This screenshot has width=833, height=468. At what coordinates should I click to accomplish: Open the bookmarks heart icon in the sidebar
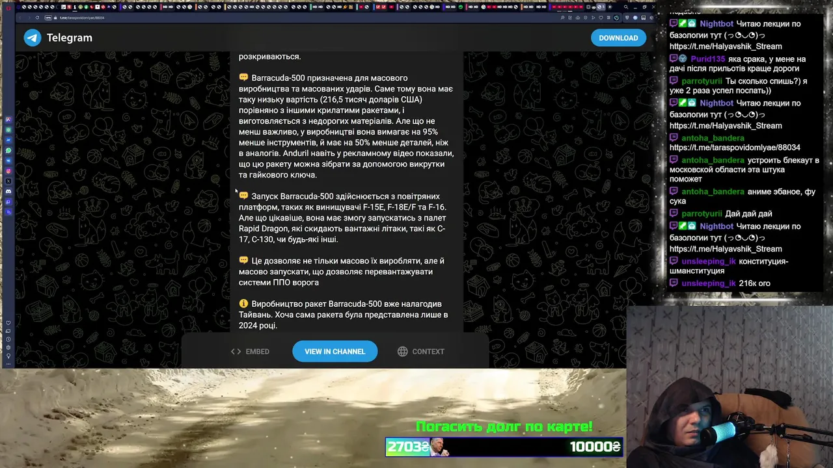tap(8, 323)
